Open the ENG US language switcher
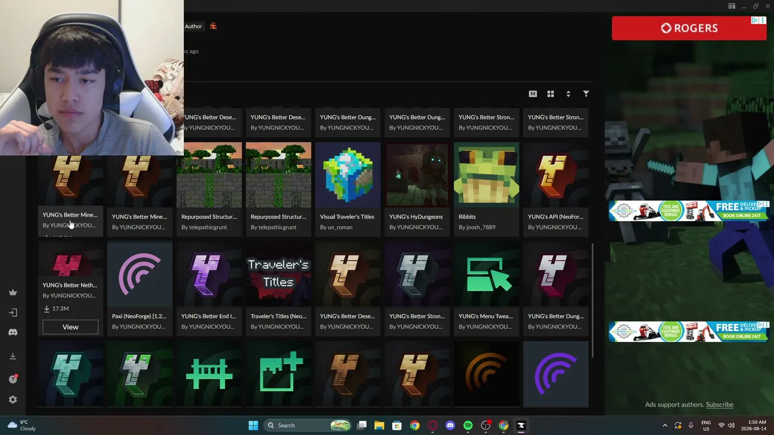The image size is (774, 435). 706,425
